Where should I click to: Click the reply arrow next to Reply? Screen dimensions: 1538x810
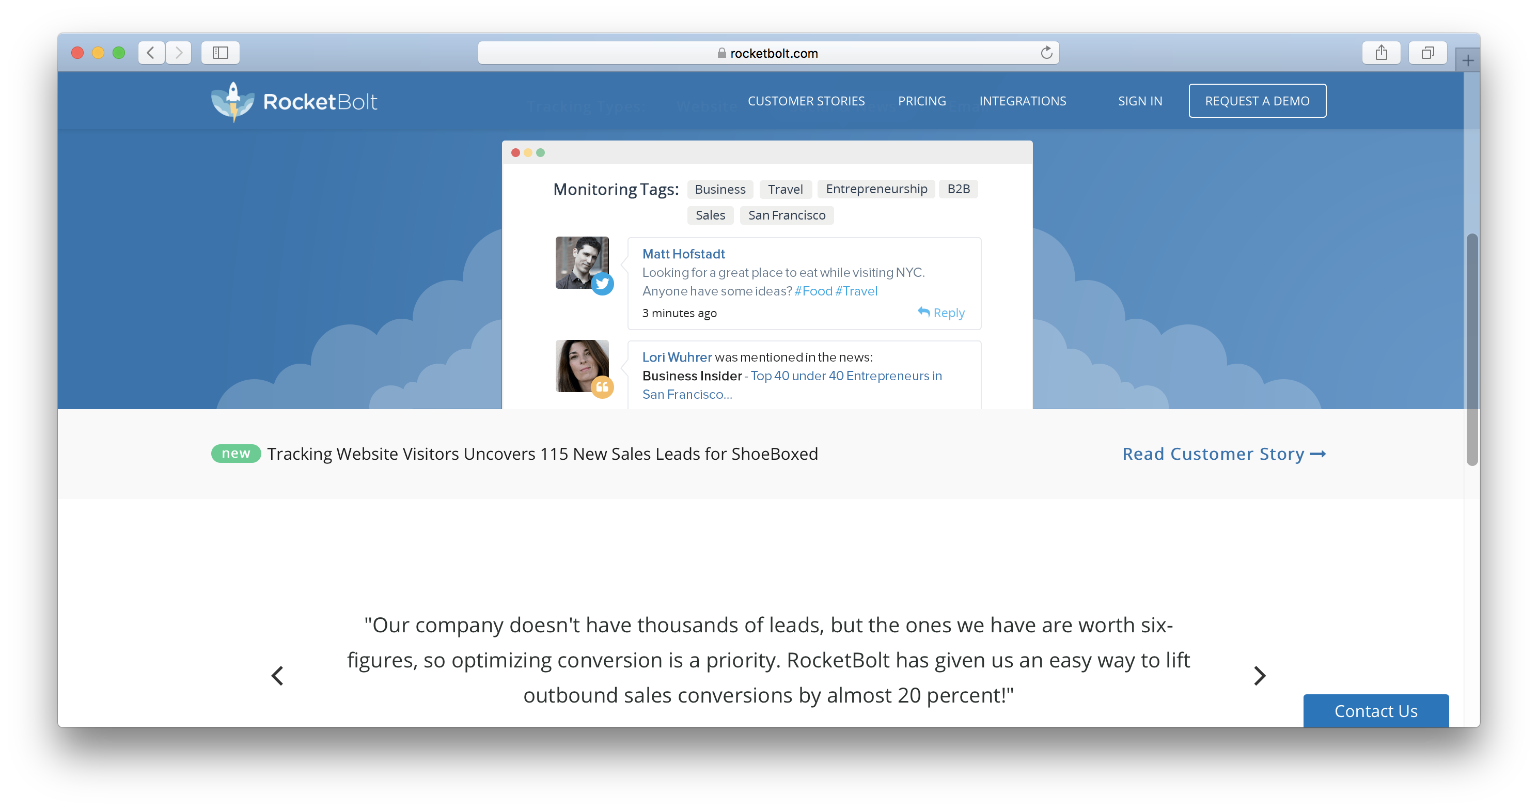tap(923, 312)
